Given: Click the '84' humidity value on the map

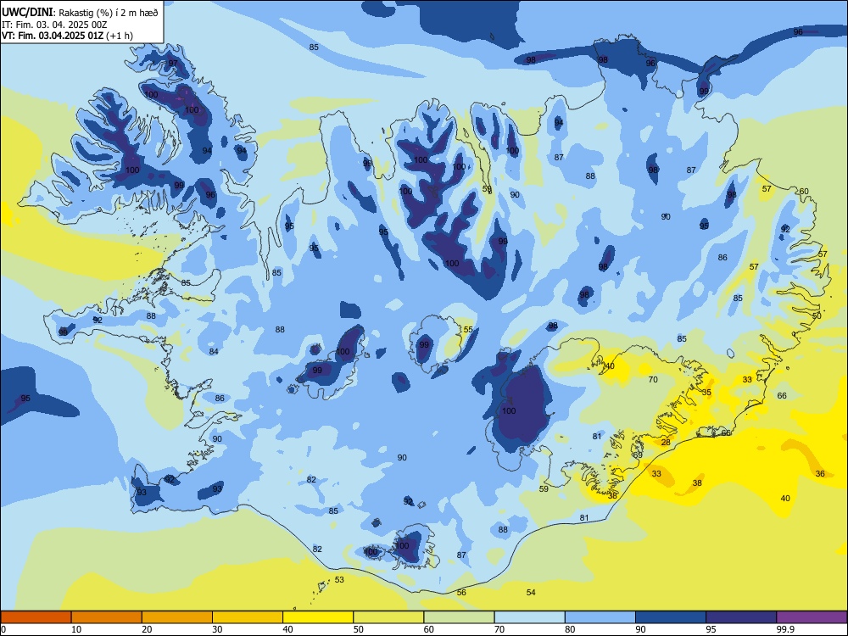Looking at the screenshot, I should (214, 352).
